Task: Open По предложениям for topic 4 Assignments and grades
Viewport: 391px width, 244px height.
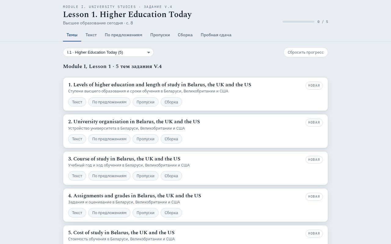Action: pos(109,213)
